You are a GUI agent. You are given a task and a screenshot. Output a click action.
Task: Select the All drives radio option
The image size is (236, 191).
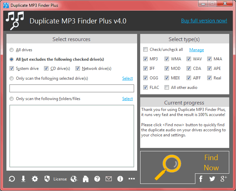pyautogui.click(x=12, y=50)
